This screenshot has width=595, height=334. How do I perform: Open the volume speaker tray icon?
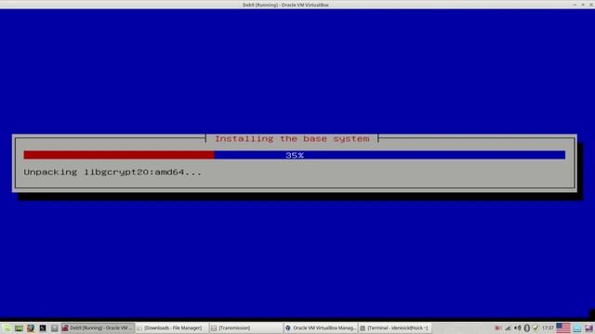coord(518,328)
